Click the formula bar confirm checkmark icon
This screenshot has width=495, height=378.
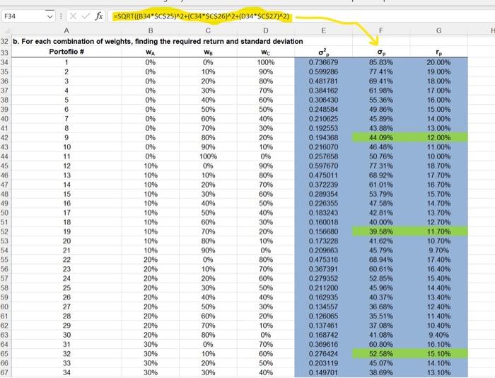coord(86,16)
